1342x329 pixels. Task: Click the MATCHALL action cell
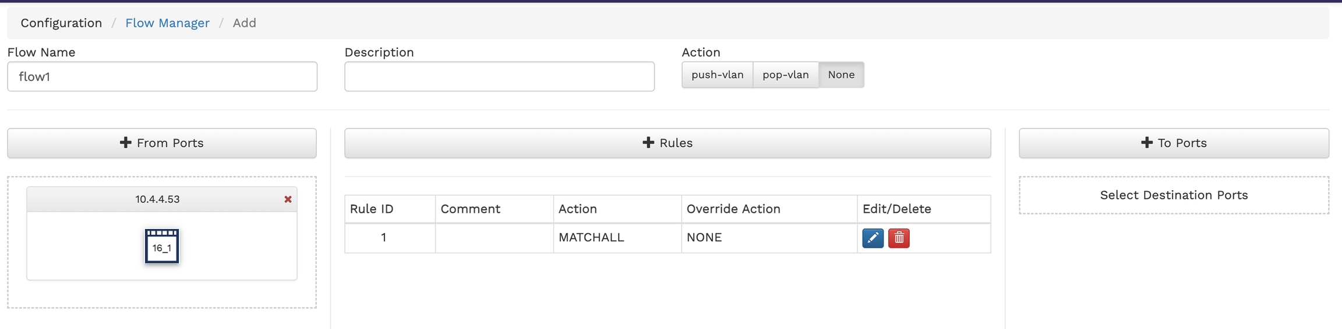(x=591, y=238)
